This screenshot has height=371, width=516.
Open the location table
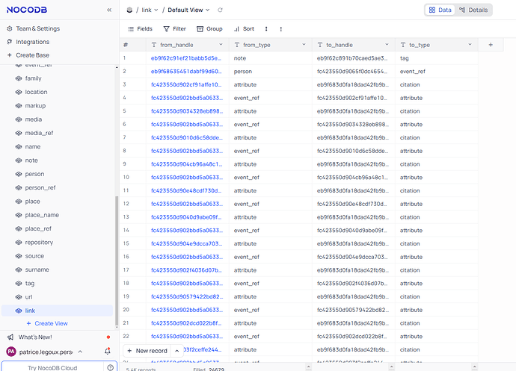(36, 92)
